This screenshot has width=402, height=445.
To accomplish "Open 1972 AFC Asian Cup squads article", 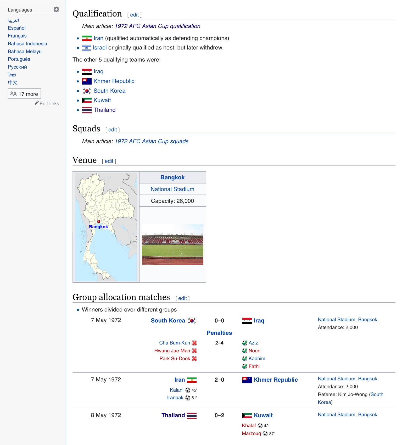I will (x=152, y=141).
